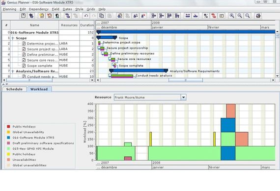The width and height of the screenshot is (280, 191).
Task: Click the calendar icon with blue circle
Action: tap(120, 16)
